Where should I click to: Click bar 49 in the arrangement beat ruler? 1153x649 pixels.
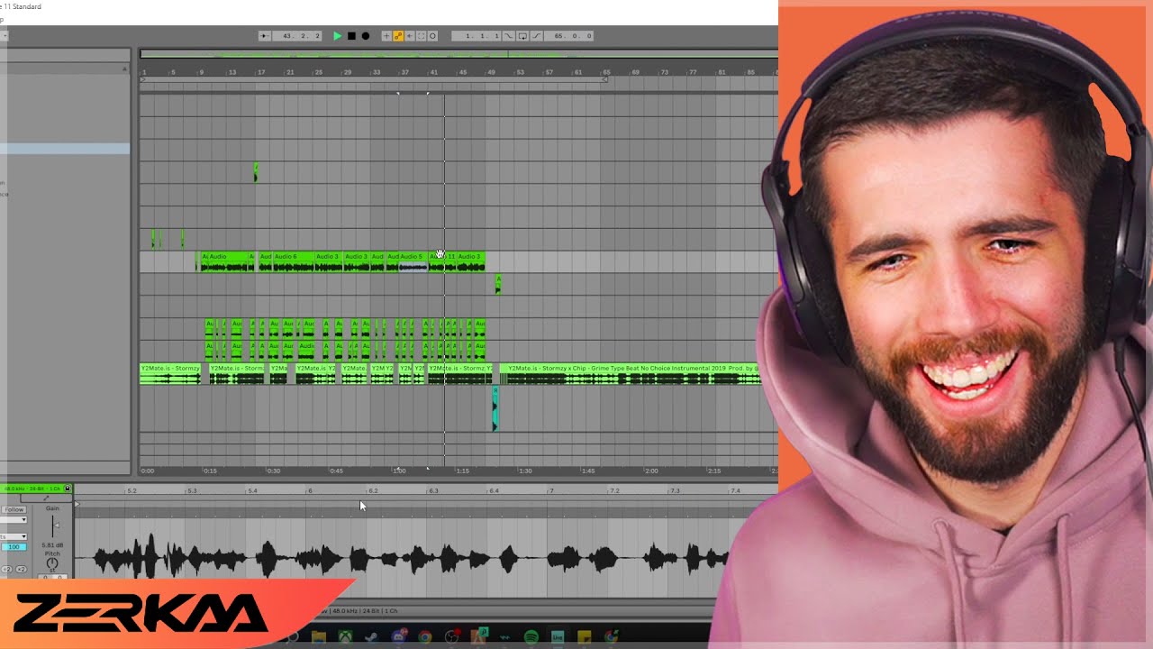(x=492, y=72)
